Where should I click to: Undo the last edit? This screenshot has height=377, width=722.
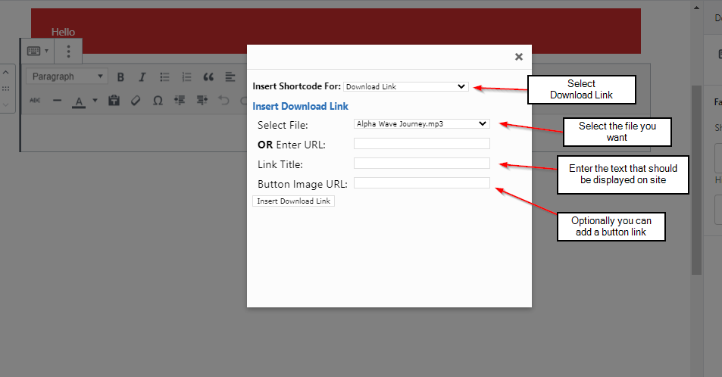(223, 100)
